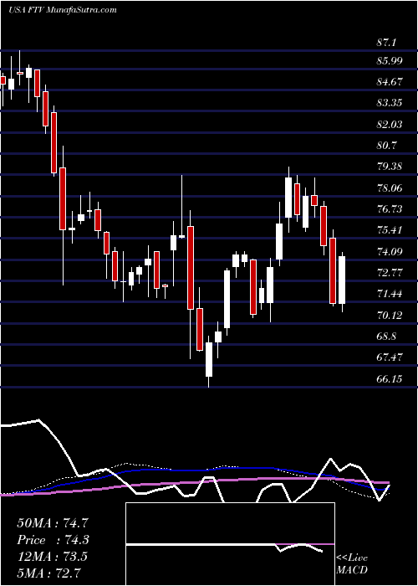
Task: Select the 71.44 price axis label
Action: (390, 293)
